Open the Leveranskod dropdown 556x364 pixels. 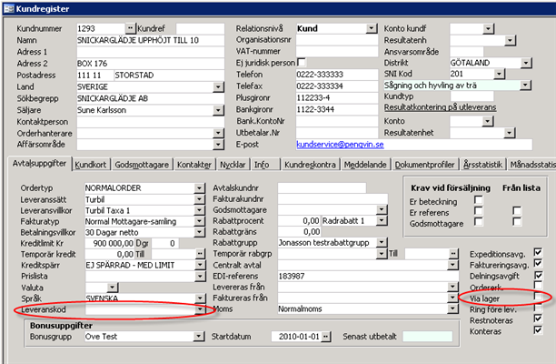point(199,309)
